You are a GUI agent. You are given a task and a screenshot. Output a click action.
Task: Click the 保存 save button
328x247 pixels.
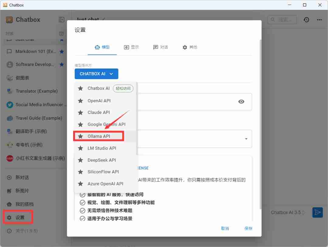coord(248,228)
